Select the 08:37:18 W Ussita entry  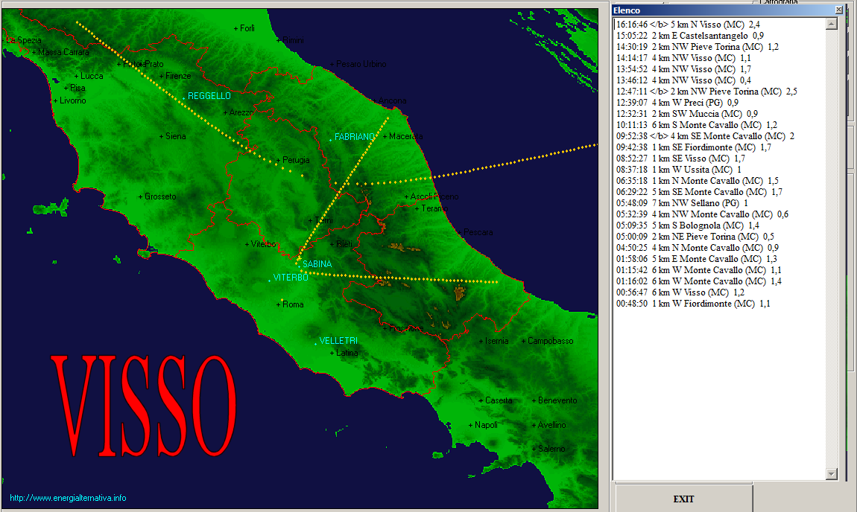(679, 170)
